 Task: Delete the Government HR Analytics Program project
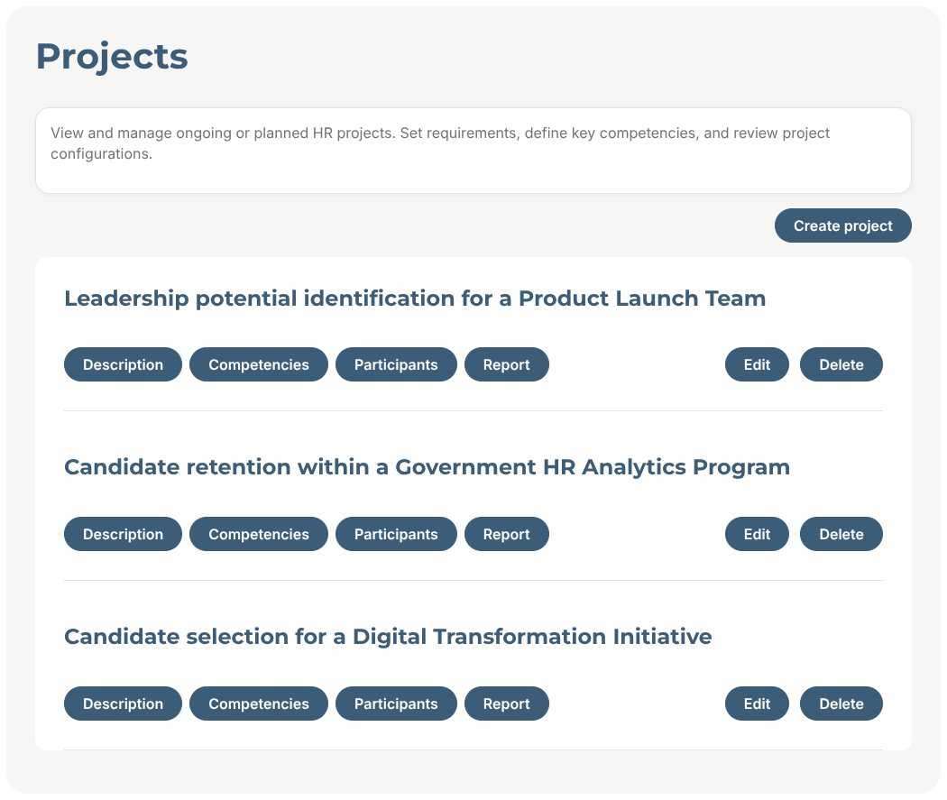tap(841, 535)
